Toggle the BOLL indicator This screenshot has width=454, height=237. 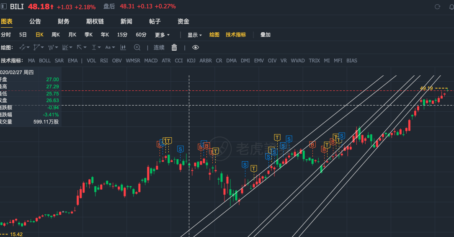(x=45, y=61)
